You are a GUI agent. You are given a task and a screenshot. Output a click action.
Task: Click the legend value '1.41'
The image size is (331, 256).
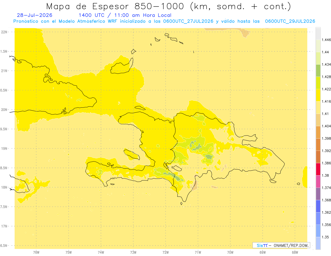pyautogui.click(x=325, y=114)
